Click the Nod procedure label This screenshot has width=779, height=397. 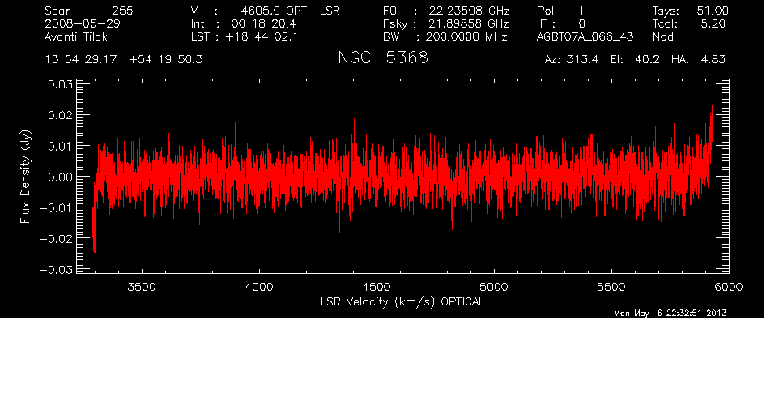[663, 37]
